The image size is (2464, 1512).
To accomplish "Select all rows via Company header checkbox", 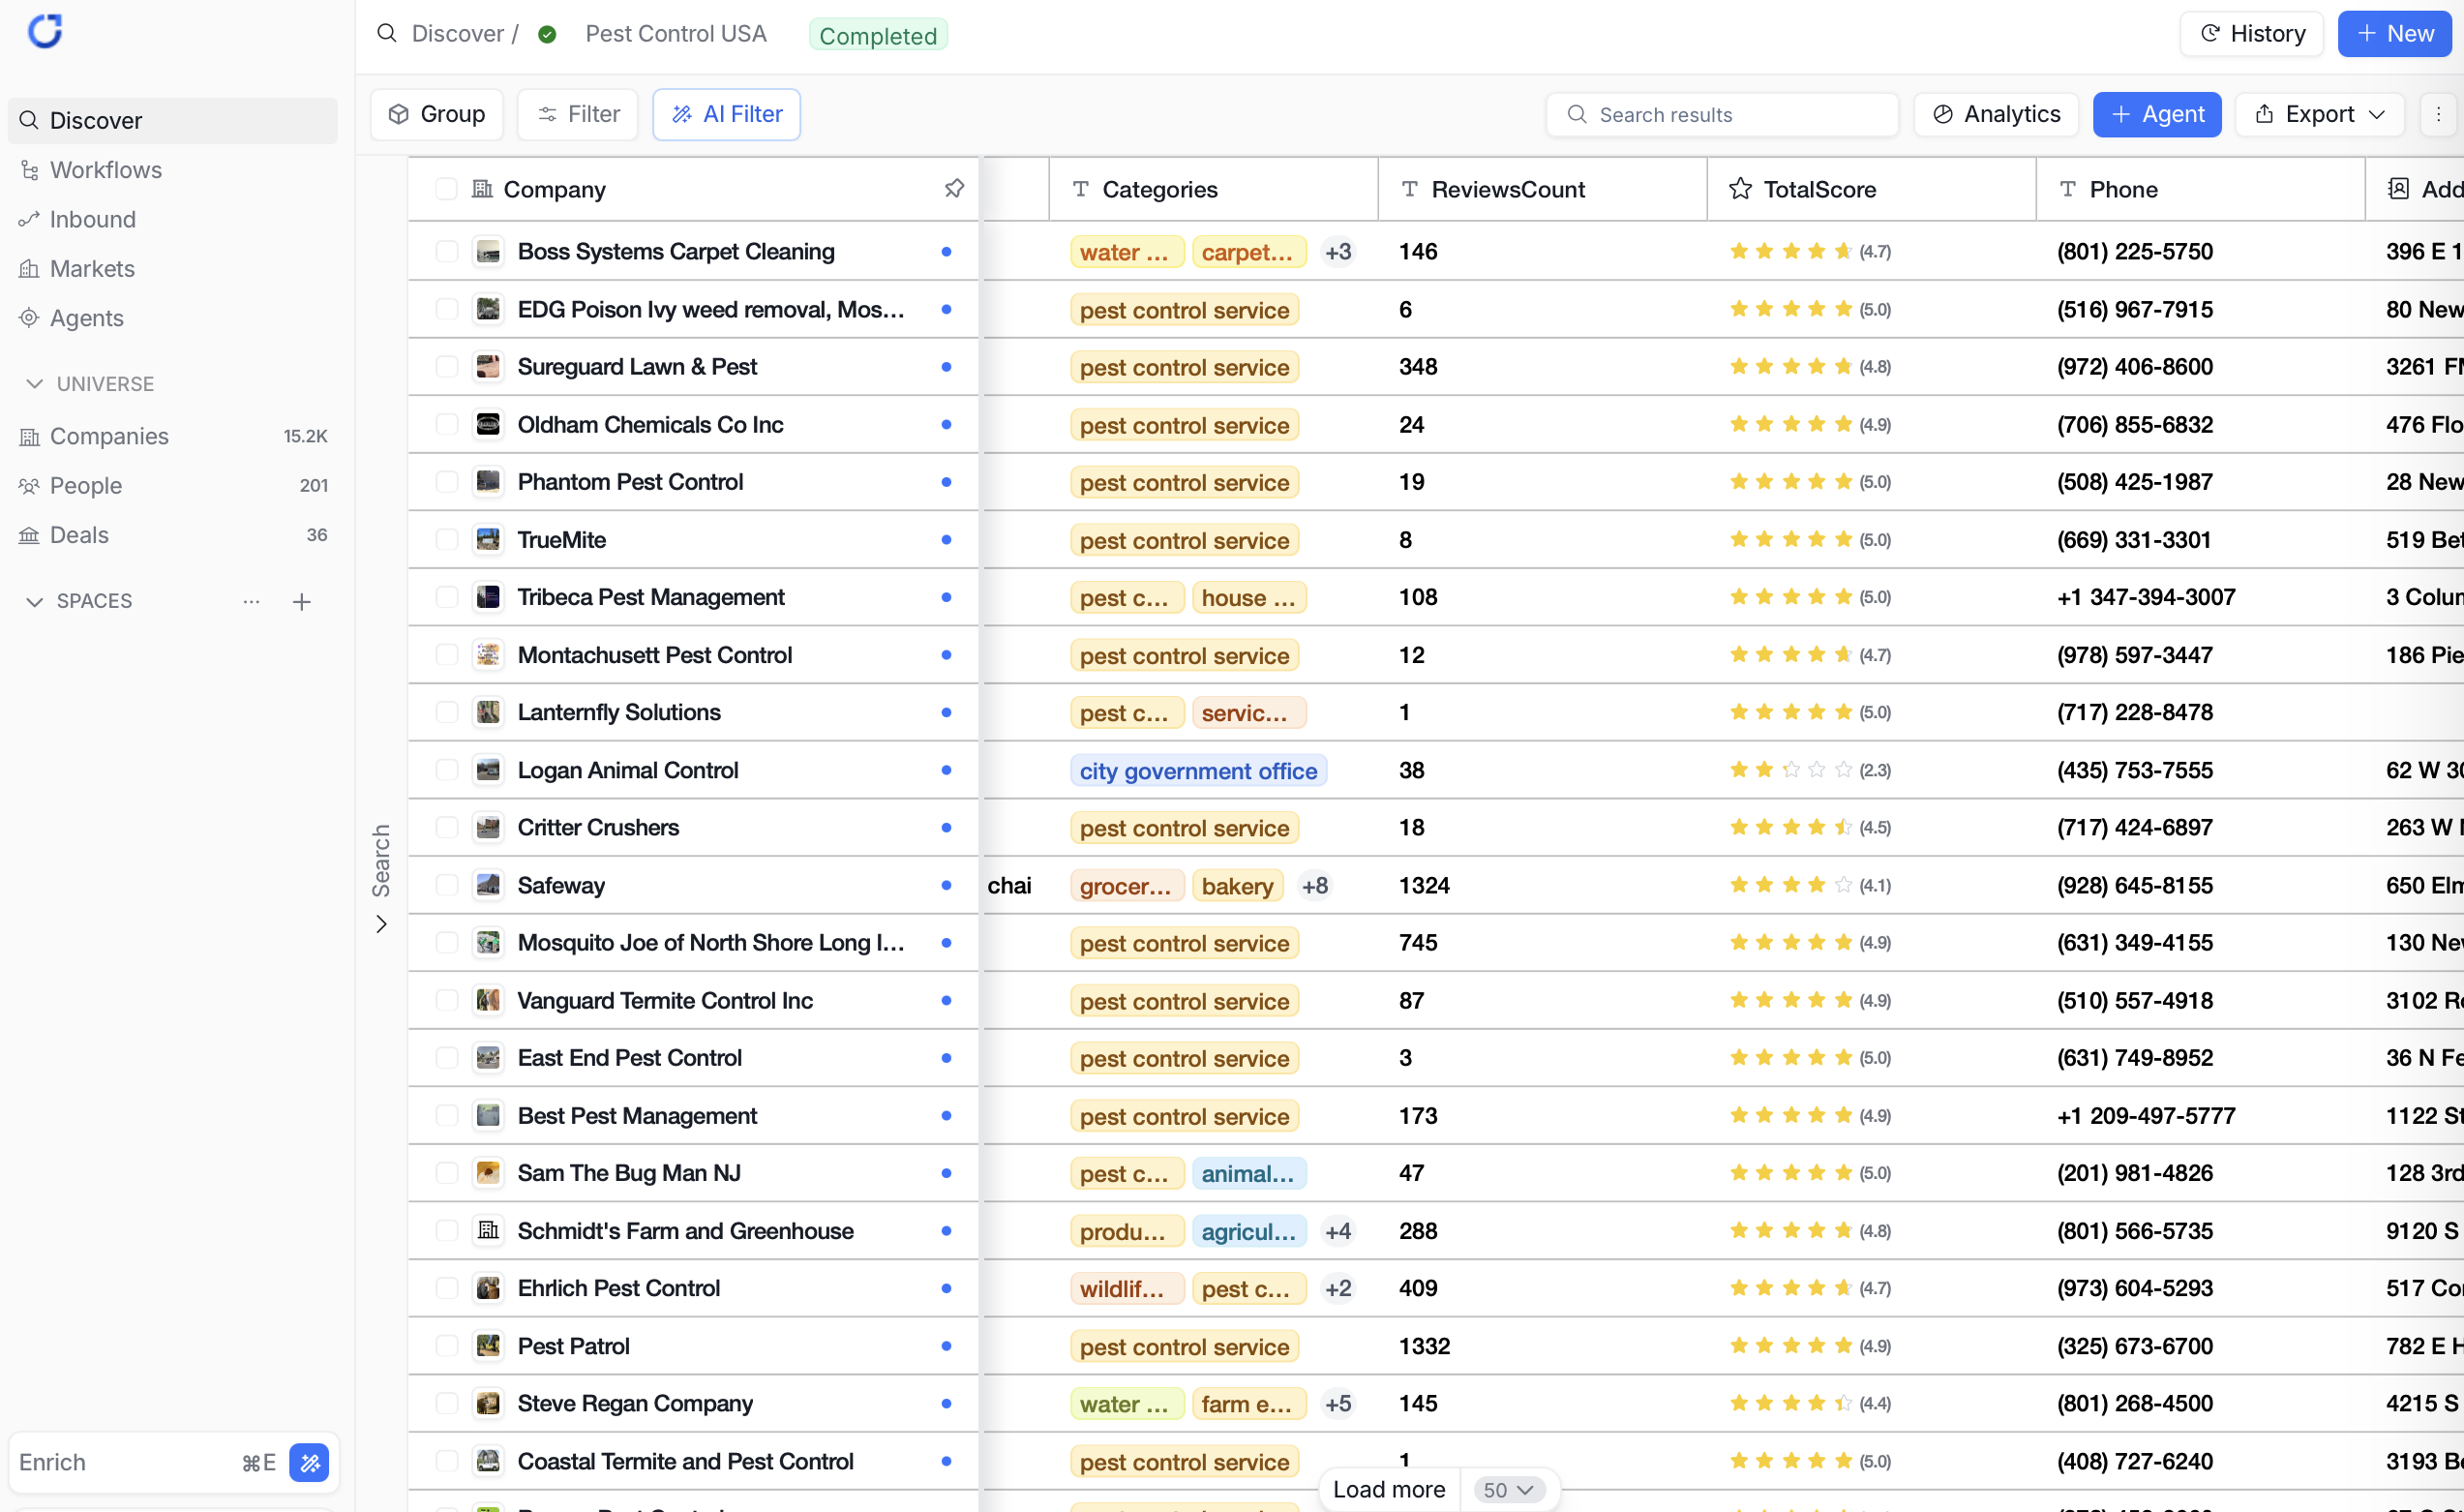I will coord(446,189).
